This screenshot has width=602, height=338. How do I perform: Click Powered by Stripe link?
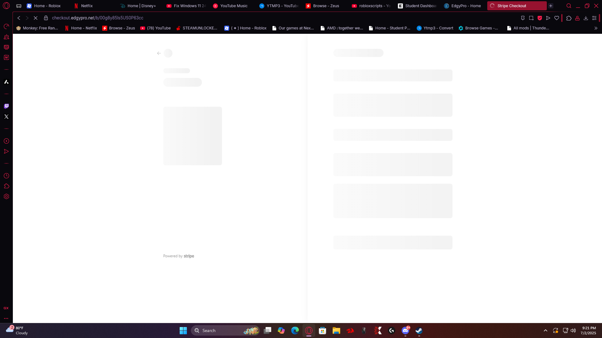pos(179,256)
